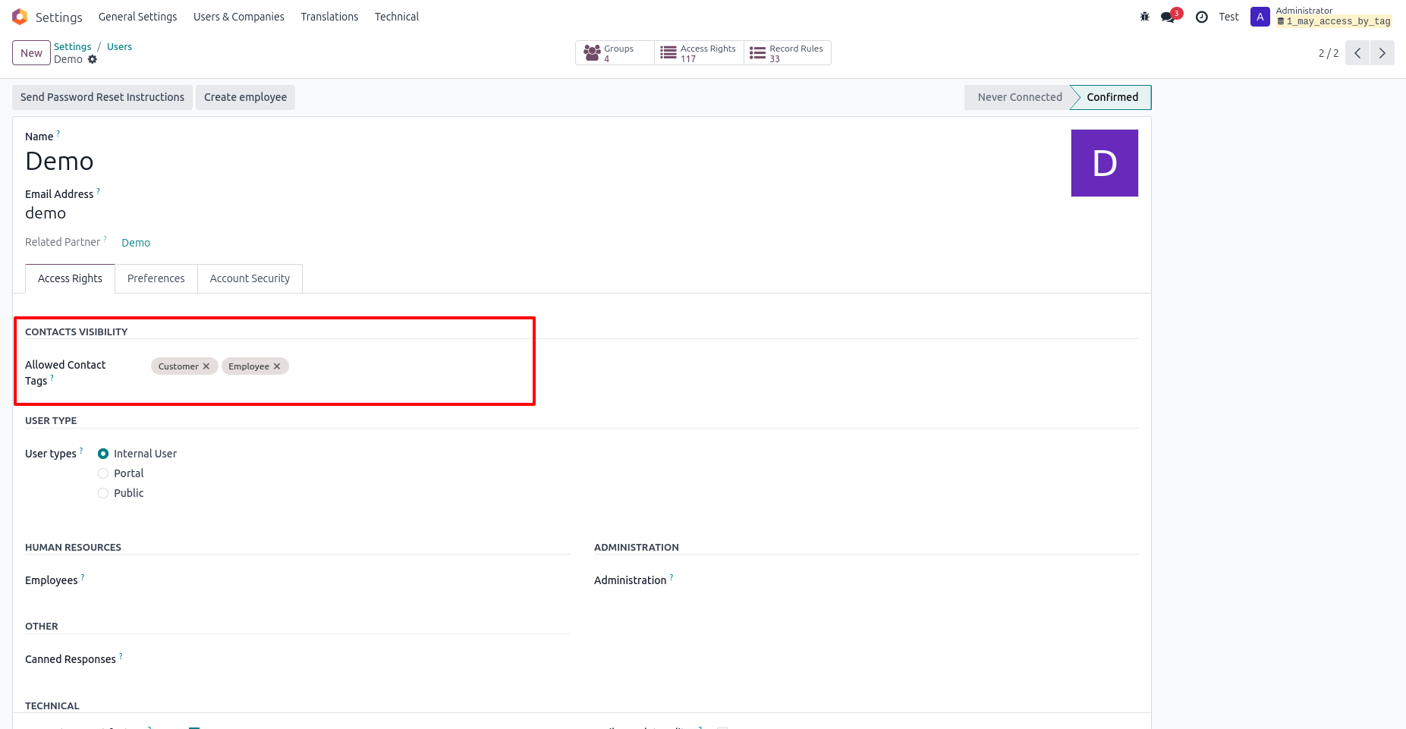1406x729 pixels.
Task: Go to the previous user record arrow
Action: pos(1357,53)
